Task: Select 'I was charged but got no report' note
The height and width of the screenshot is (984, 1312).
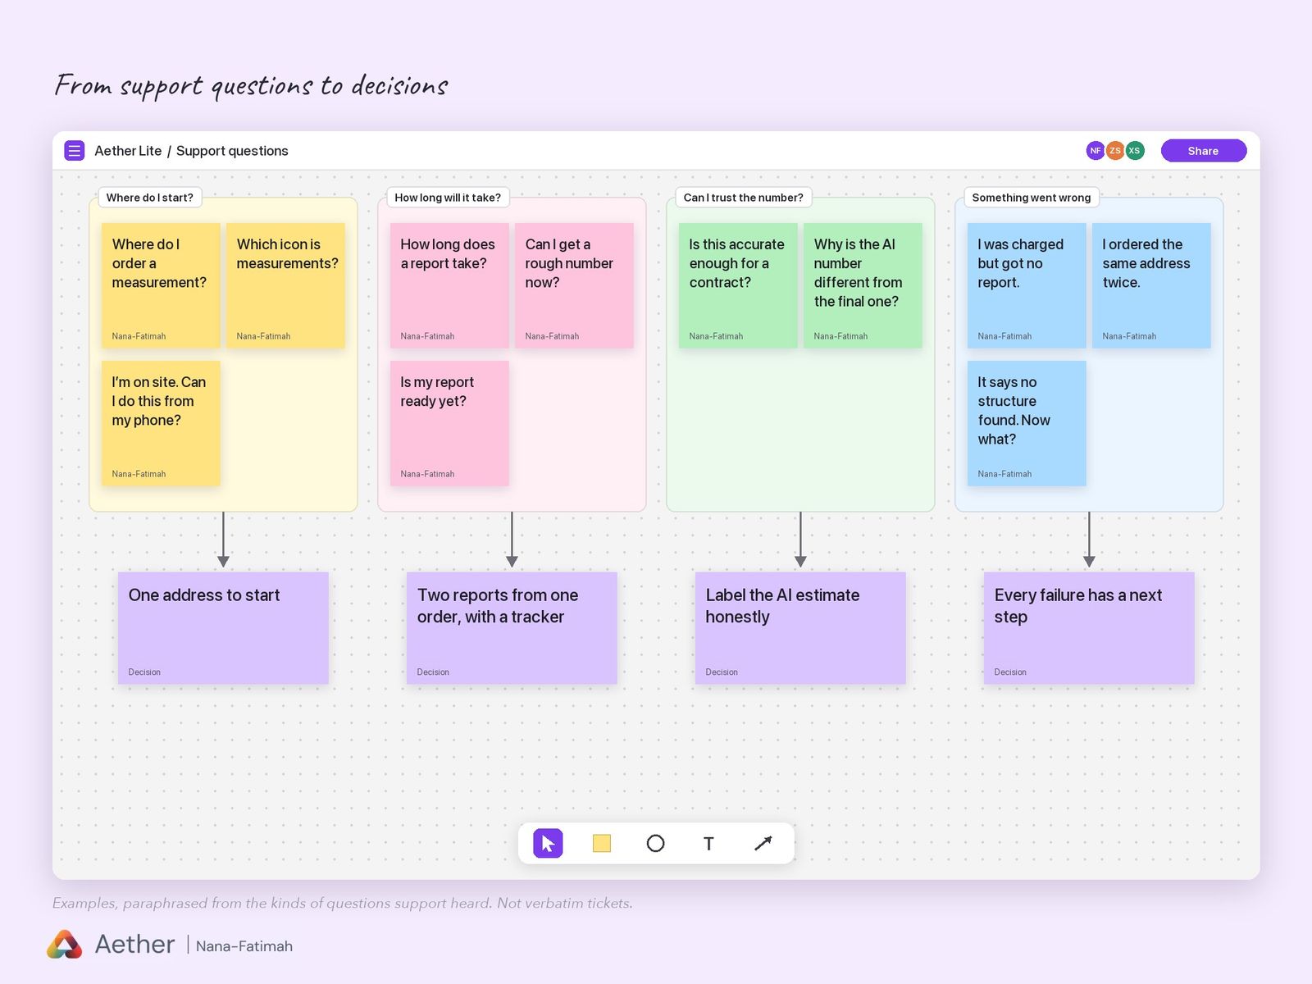Action: (x=1027, y=285)
